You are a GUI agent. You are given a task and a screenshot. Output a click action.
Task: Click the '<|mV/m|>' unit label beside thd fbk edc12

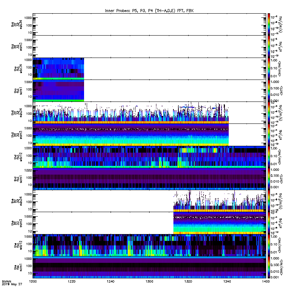point(280,157)
